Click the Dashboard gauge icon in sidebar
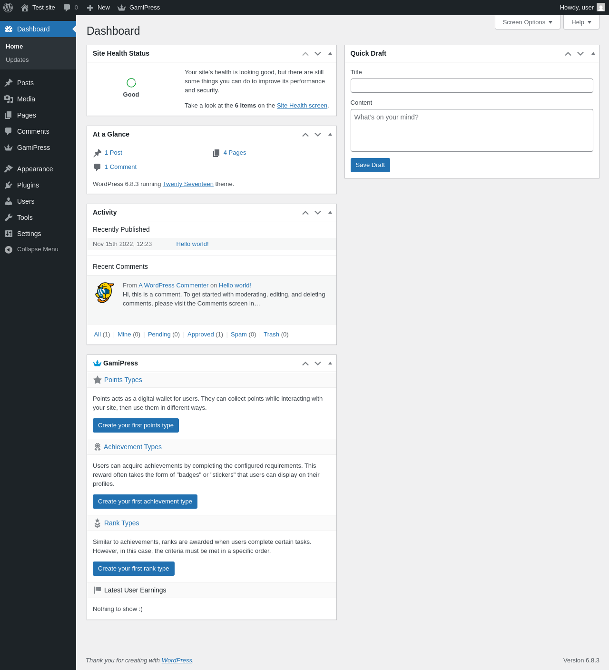The image size is (609, 670). click(x=9, y=29)
